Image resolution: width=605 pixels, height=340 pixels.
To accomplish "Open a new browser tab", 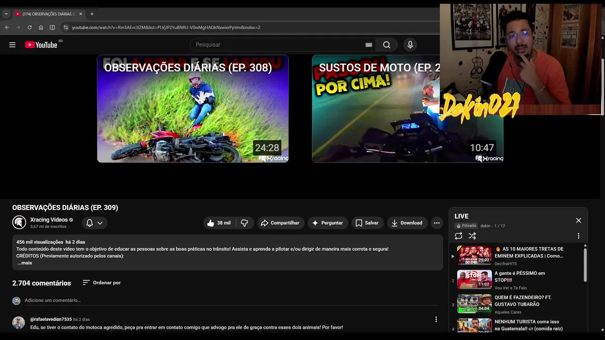I will (x=92, y=14).
